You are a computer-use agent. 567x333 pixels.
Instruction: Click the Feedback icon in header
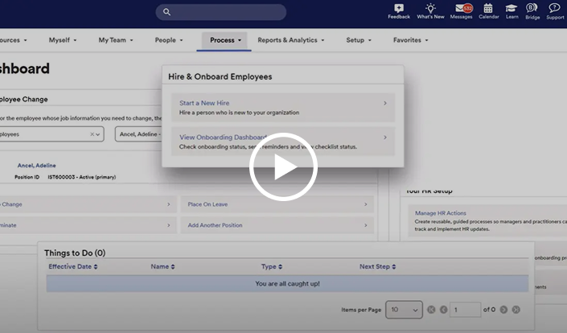coord(399,9)
